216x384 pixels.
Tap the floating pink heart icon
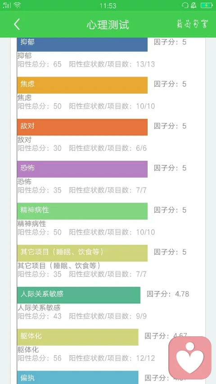point(190,357)
